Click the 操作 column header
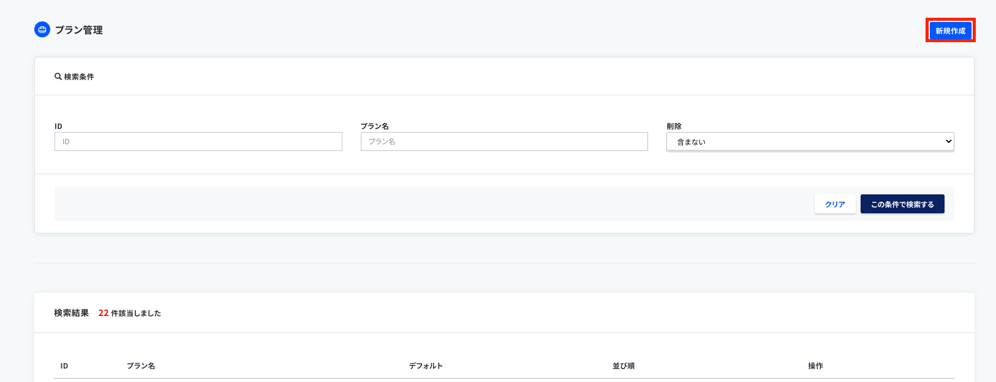The height and width of the screenshot is (382, 996). (815, 365)
